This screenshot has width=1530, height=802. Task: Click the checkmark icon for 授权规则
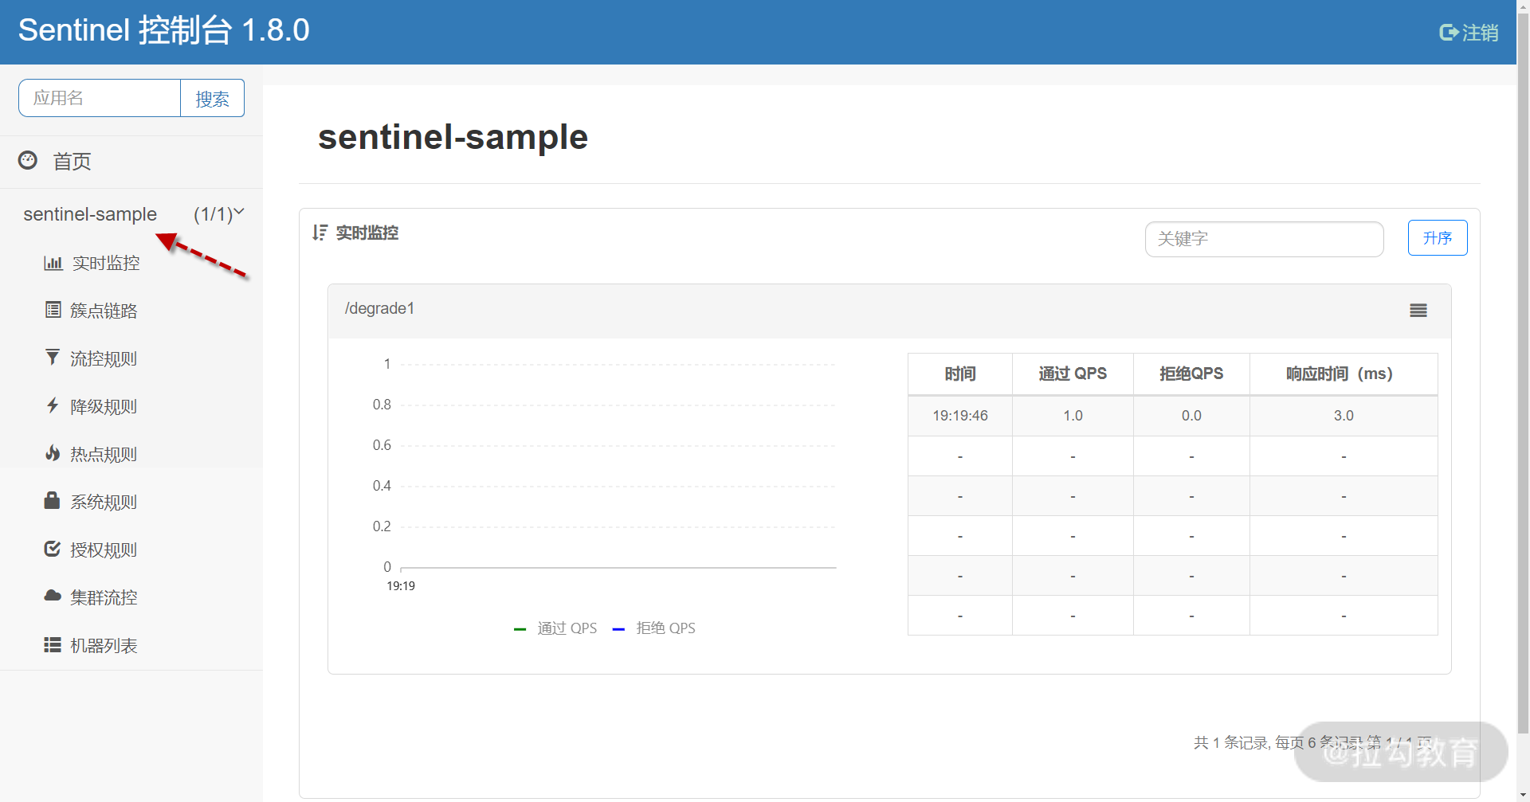[x=53, y=550]
